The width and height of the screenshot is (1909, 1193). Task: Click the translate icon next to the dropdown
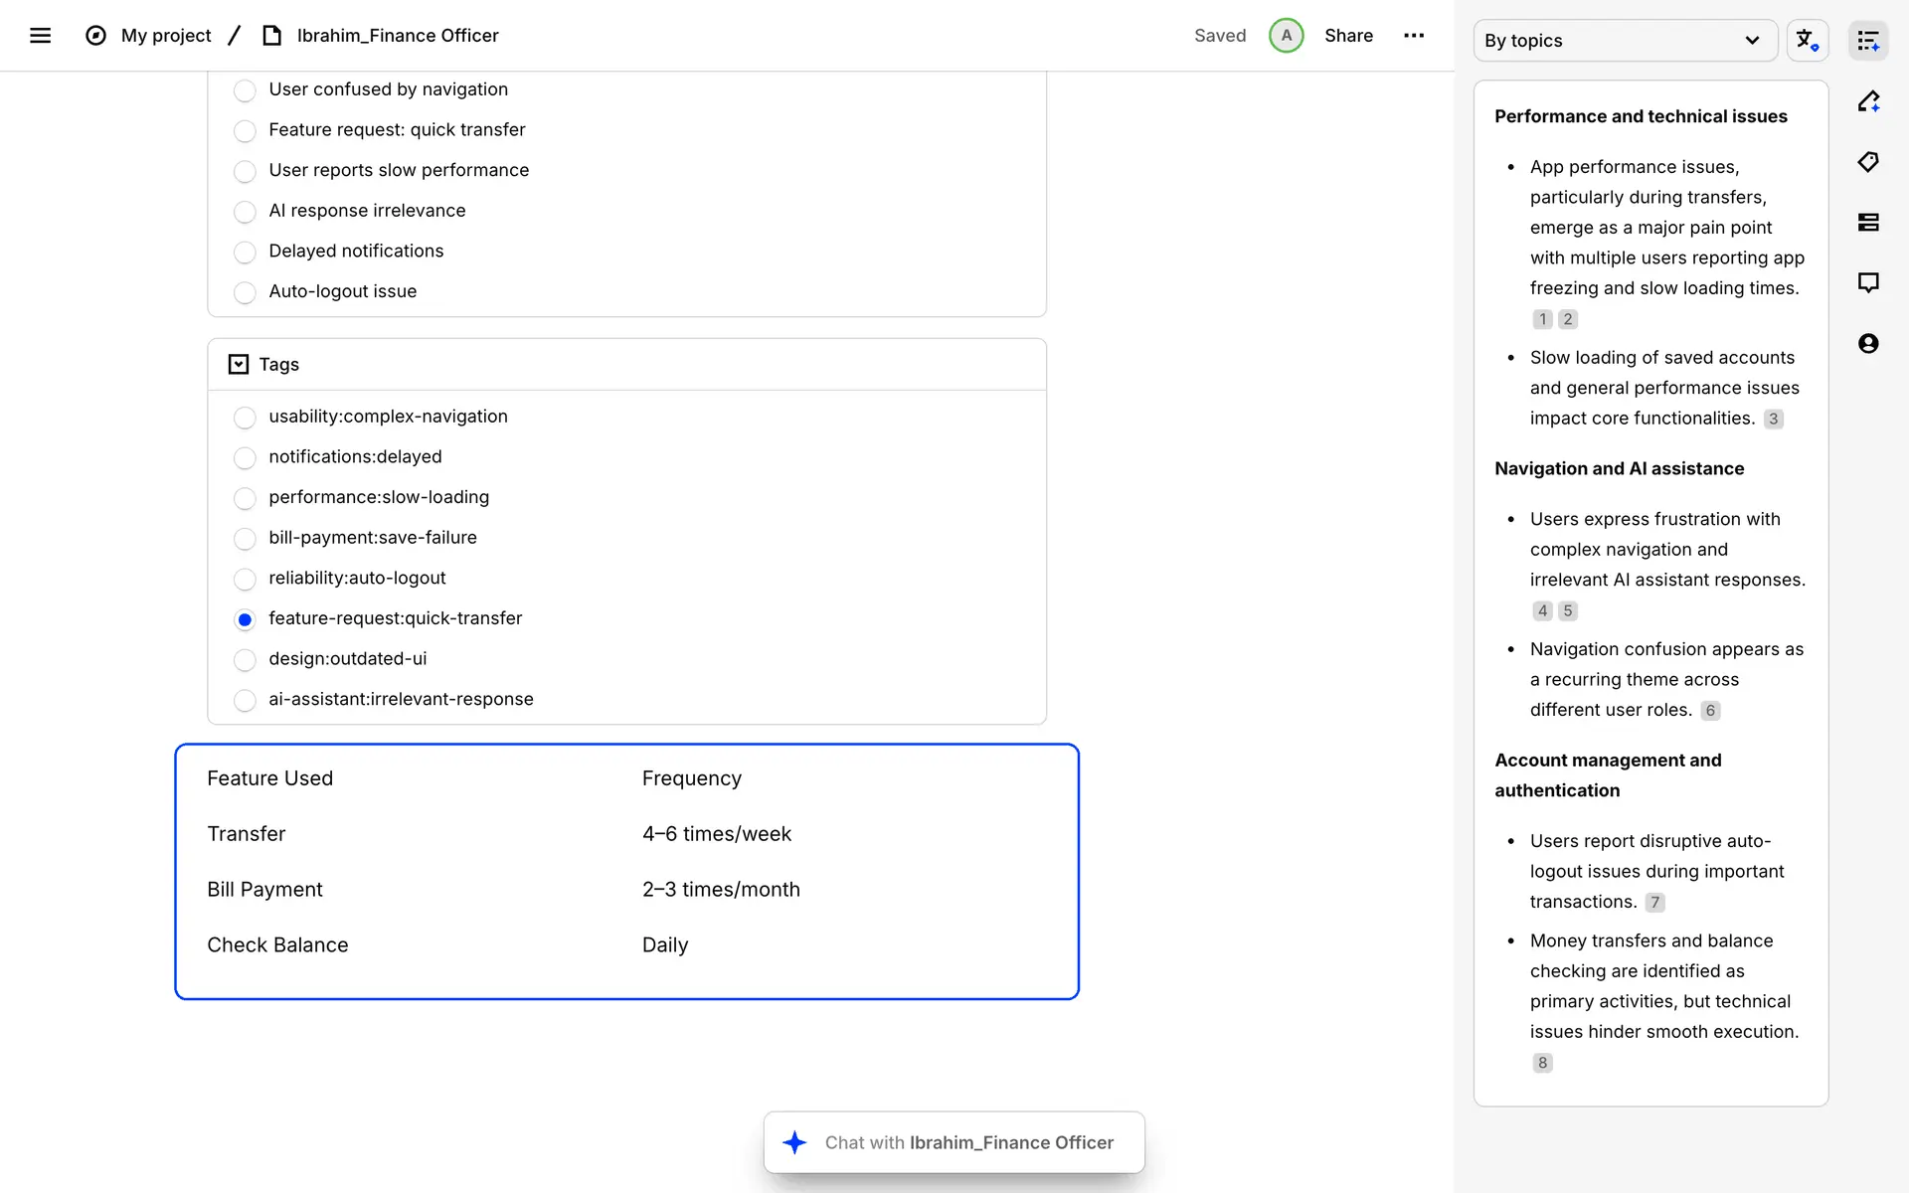coord(1807,41)
